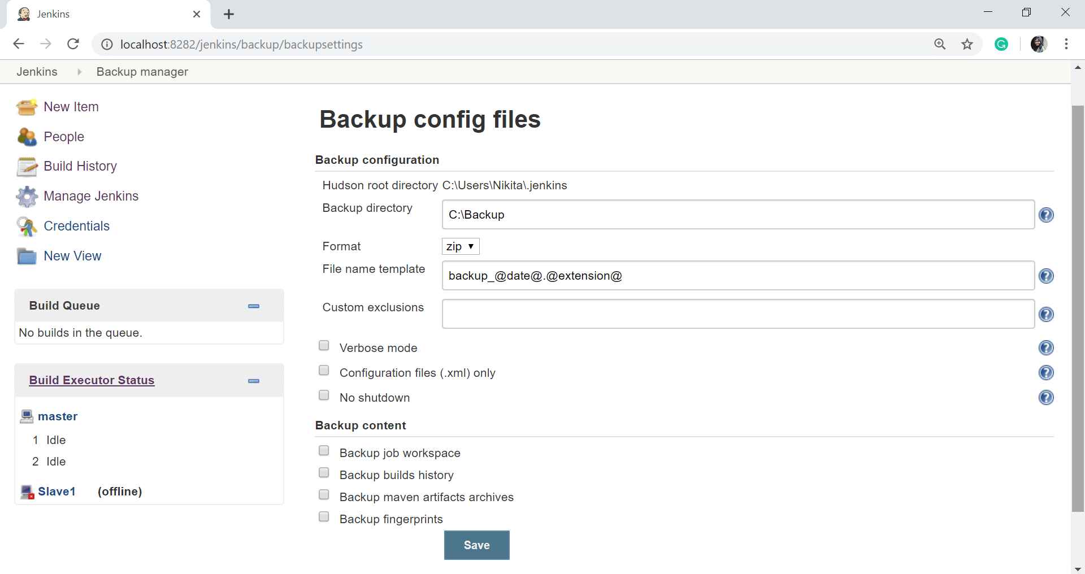
Task: Focus the File name template field
Action: (x=738, y=276)
